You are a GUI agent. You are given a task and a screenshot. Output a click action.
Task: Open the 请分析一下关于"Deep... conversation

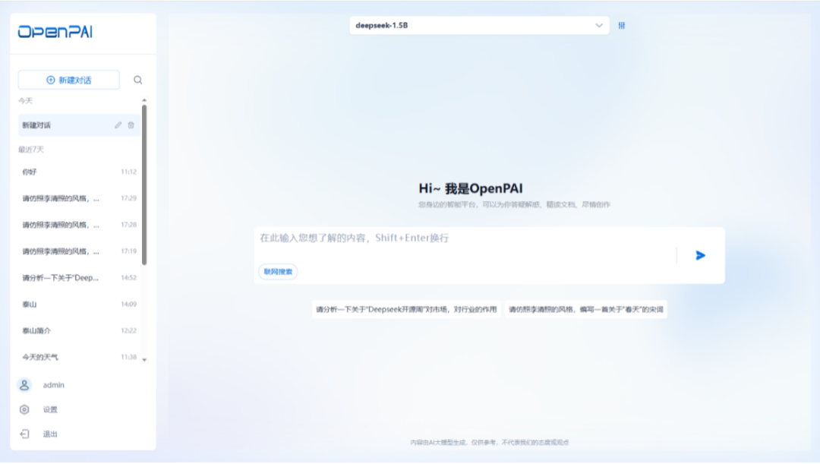[79, 278]
